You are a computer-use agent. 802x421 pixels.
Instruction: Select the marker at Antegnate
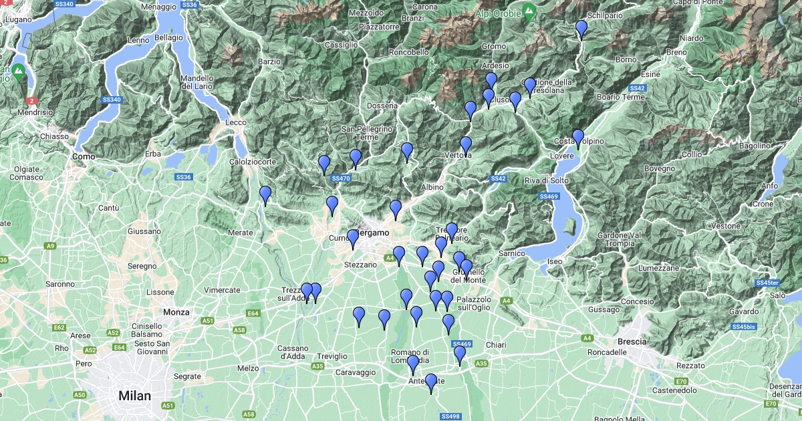click(x=431, y=384)
